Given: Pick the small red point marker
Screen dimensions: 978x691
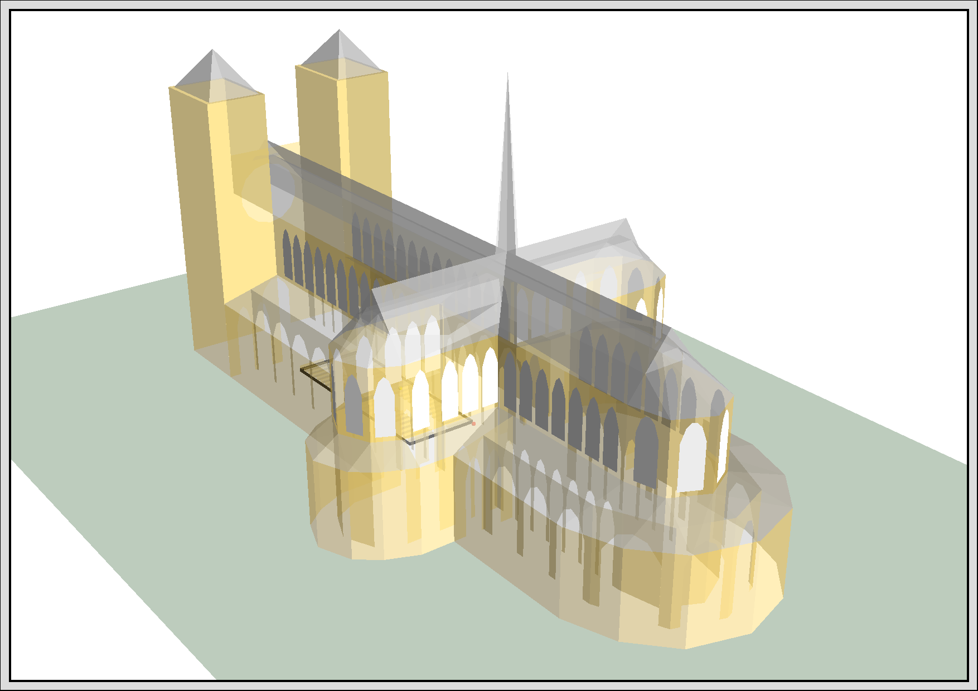Looking at the screenshot, I should [474, 424].
